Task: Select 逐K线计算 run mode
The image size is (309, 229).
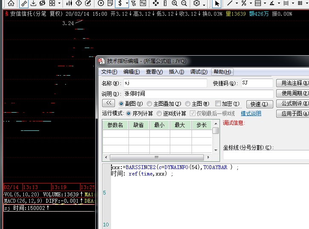Action: click(159, 113)
